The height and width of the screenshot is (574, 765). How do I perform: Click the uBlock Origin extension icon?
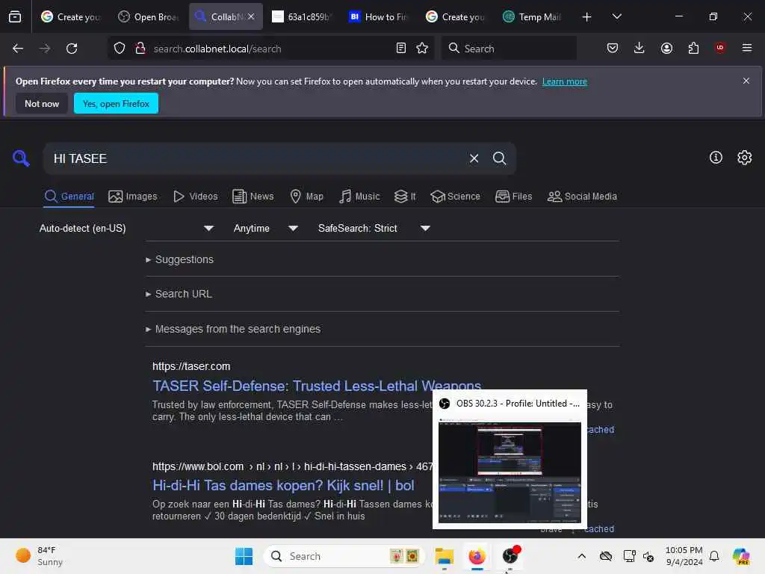coord(720,48)
